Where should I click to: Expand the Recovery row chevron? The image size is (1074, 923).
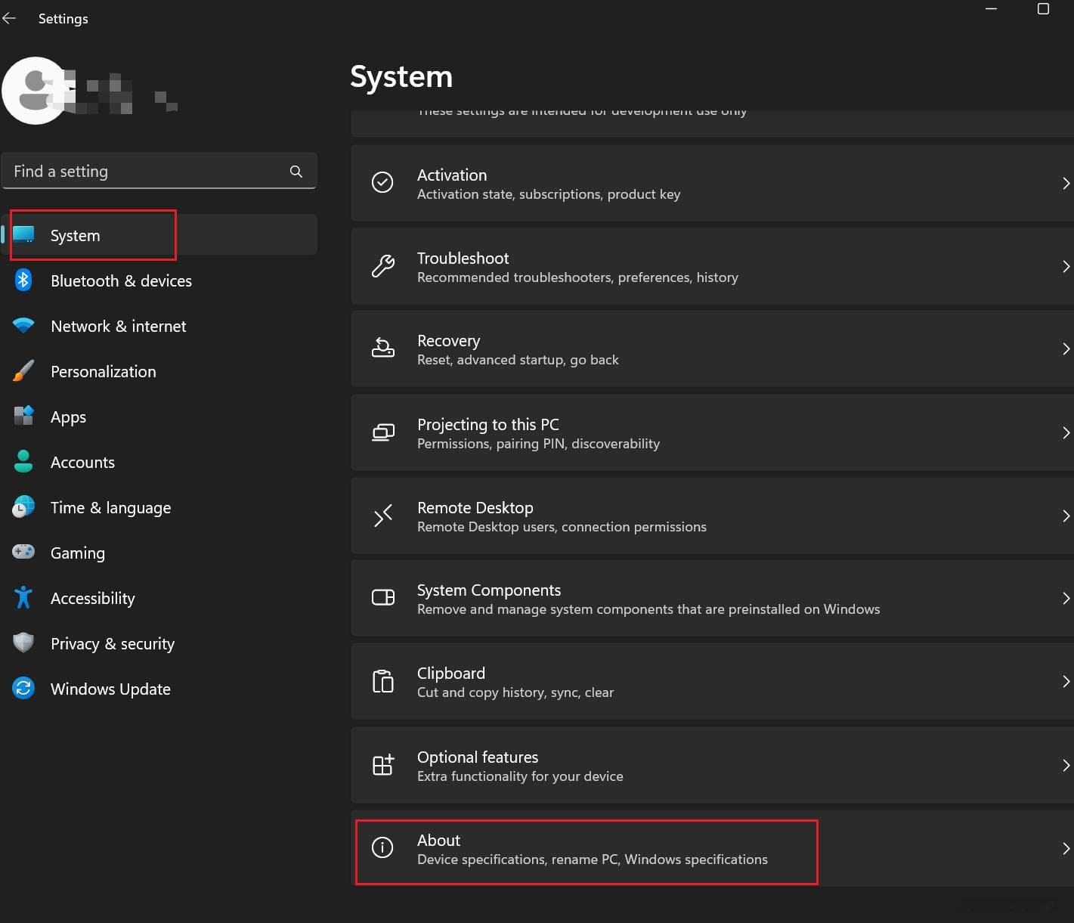coord(1066,349)
